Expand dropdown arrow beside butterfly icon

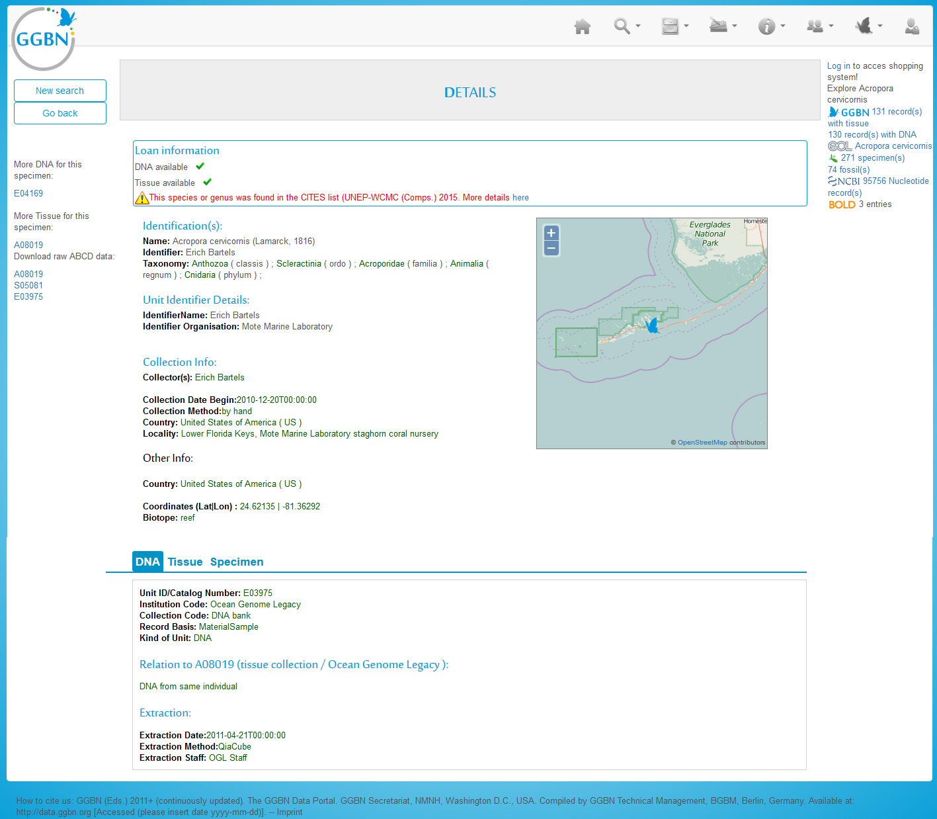click(x=880, y=26)
